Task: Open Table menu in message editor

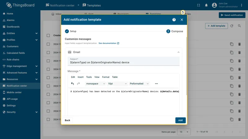Action: click(x=115, y=77)
